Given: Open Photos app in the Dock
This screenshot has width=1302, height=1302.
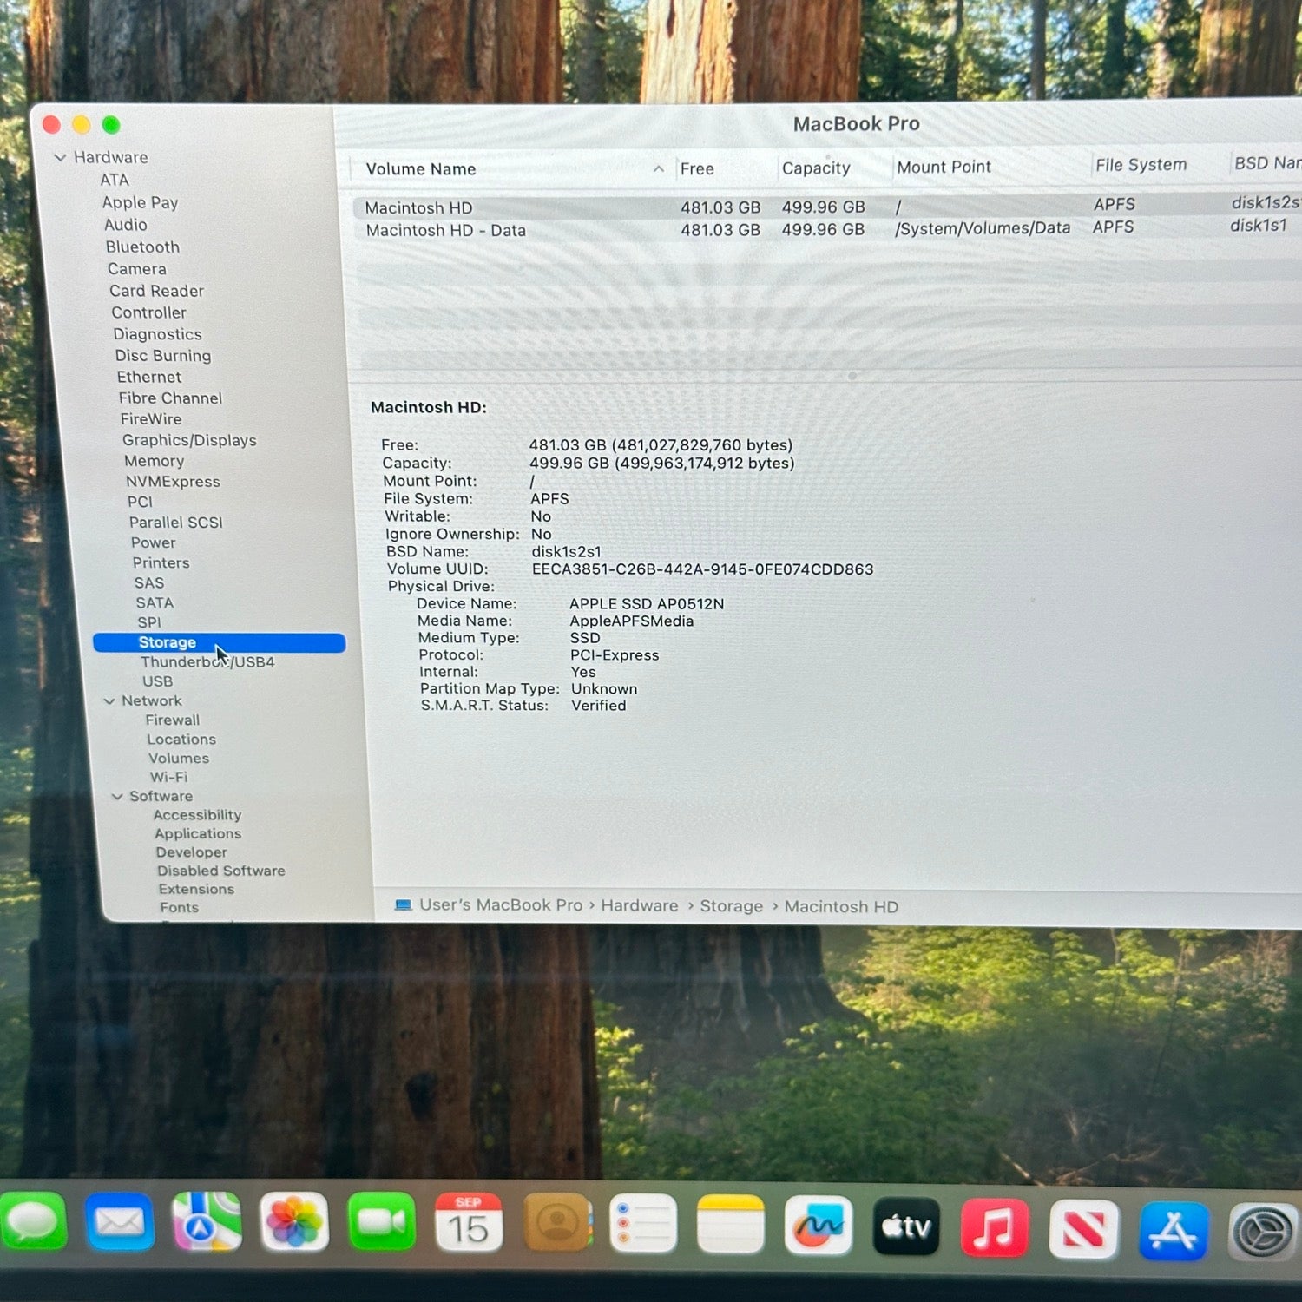Looking at the screenshot, I should pyautogui.click(x=294, y=1223).
